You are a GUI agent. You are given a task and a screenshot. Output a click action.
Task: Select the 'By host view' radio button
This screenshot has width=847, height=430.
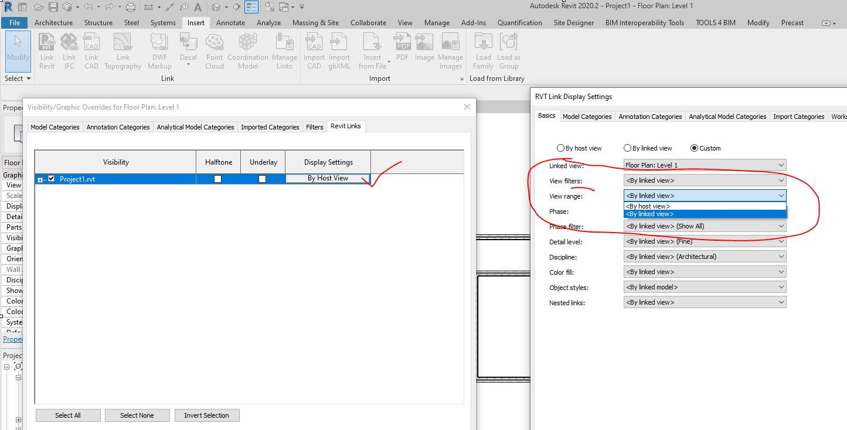click(x=561, y=148)
